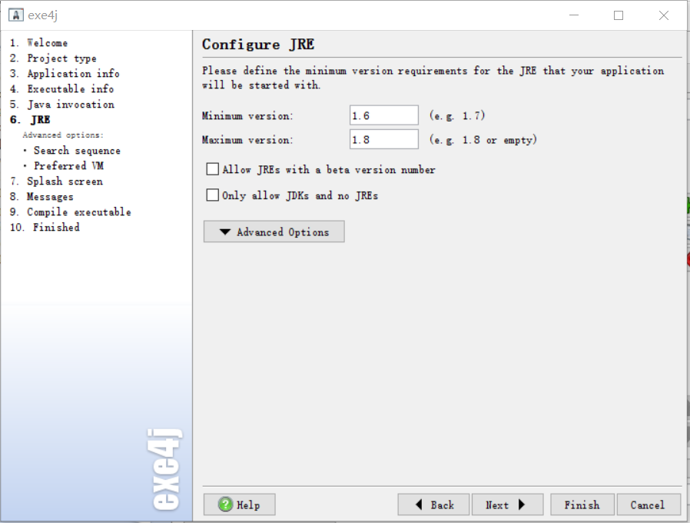The height and width of the screenshot is (523, 690).
Task: Click the Minimum version label
Action: click(x=247, y=116)
